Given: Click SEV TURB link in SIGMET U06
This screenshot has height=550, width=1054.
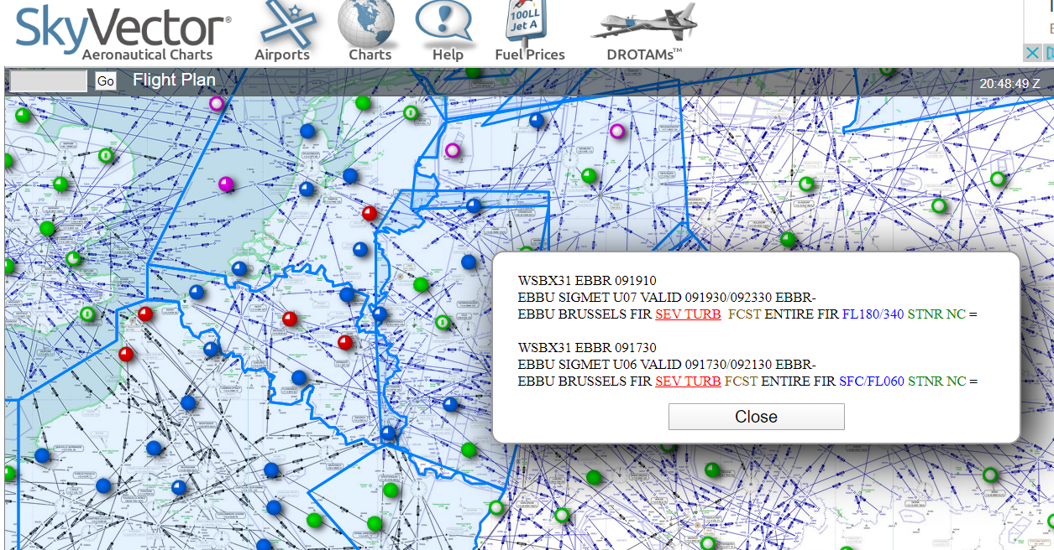Looking at the screenshot, I should 688,381.
